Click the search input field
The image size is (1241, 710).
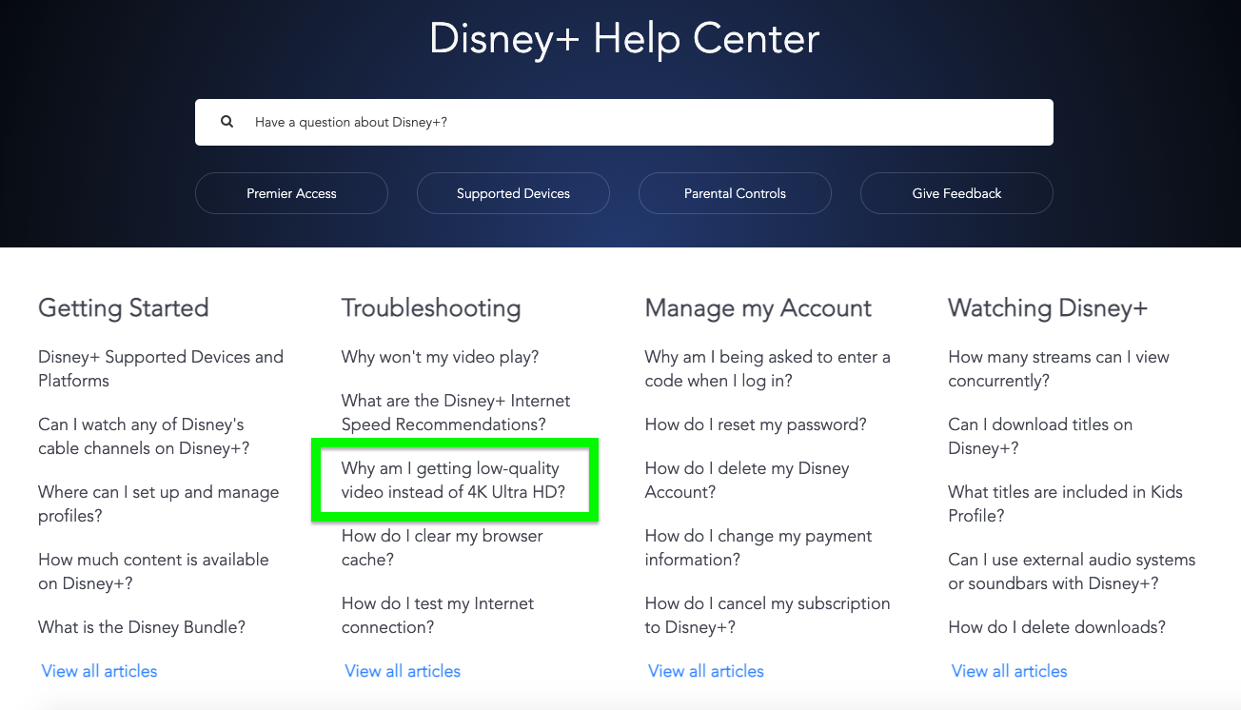point(571,122)
